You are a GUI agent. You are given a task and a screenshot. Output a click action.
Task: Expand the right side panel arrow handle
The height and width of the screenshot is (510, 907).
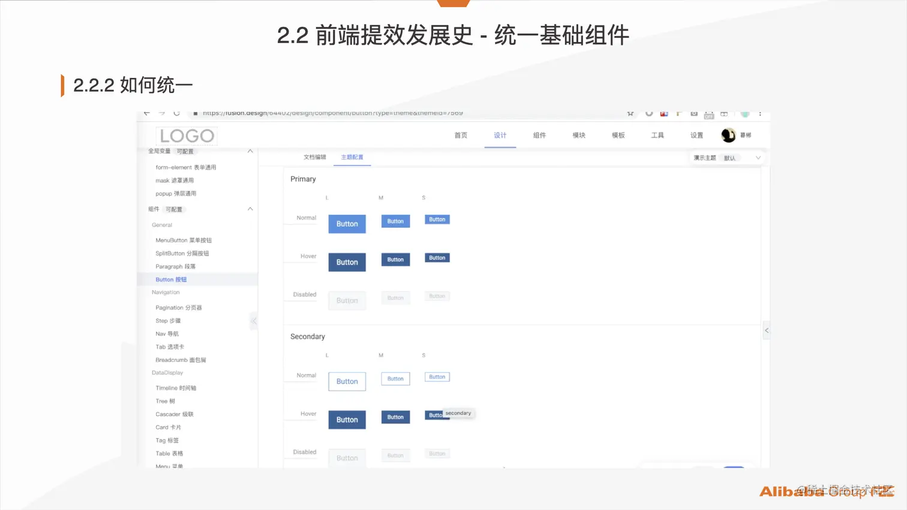pos(767,330)
